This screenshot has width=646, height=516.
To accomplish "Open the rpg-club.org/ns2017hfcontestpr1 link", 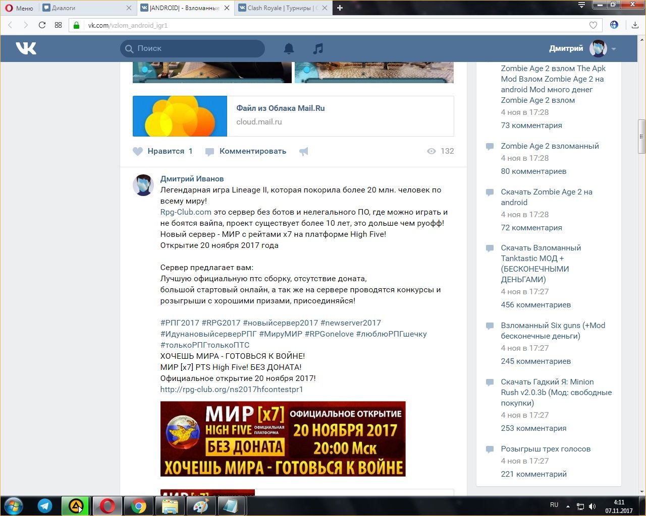I will [232, 390].
